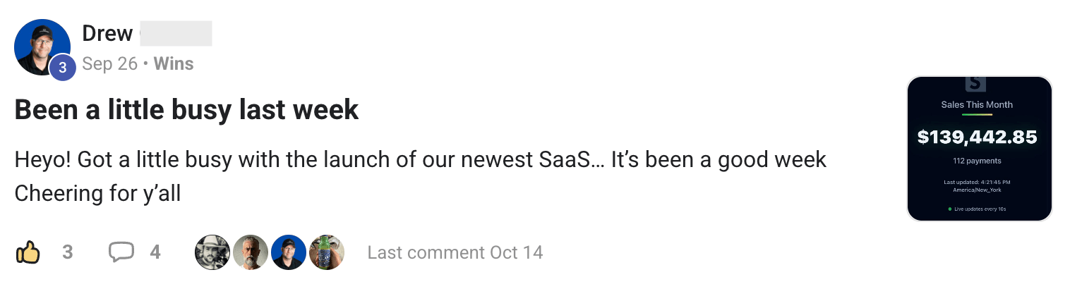Click the level 3 badge on avatar
Screen dimensions: 1070x289
pos(62,68)
